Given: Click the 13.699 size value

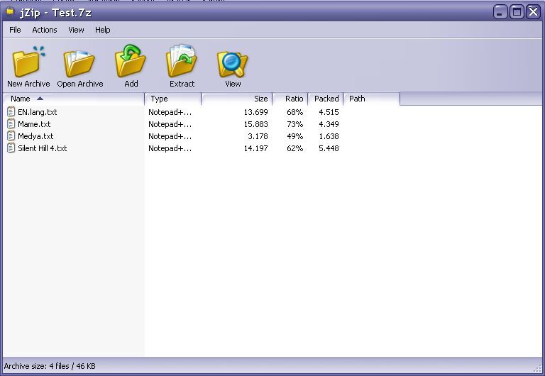Looking at the screenshot, I should point(255,112).
